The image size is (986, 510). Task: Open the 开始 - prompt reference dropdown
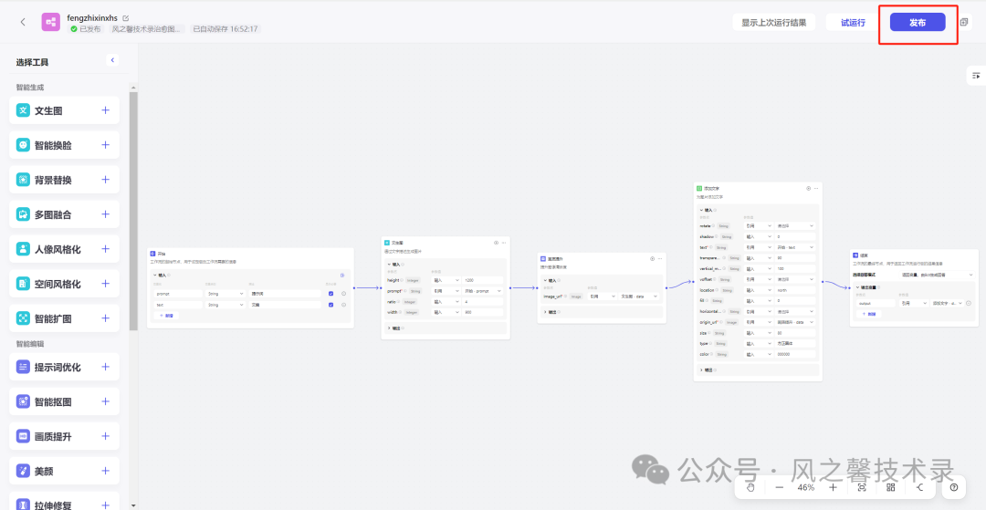click(483, 291)
